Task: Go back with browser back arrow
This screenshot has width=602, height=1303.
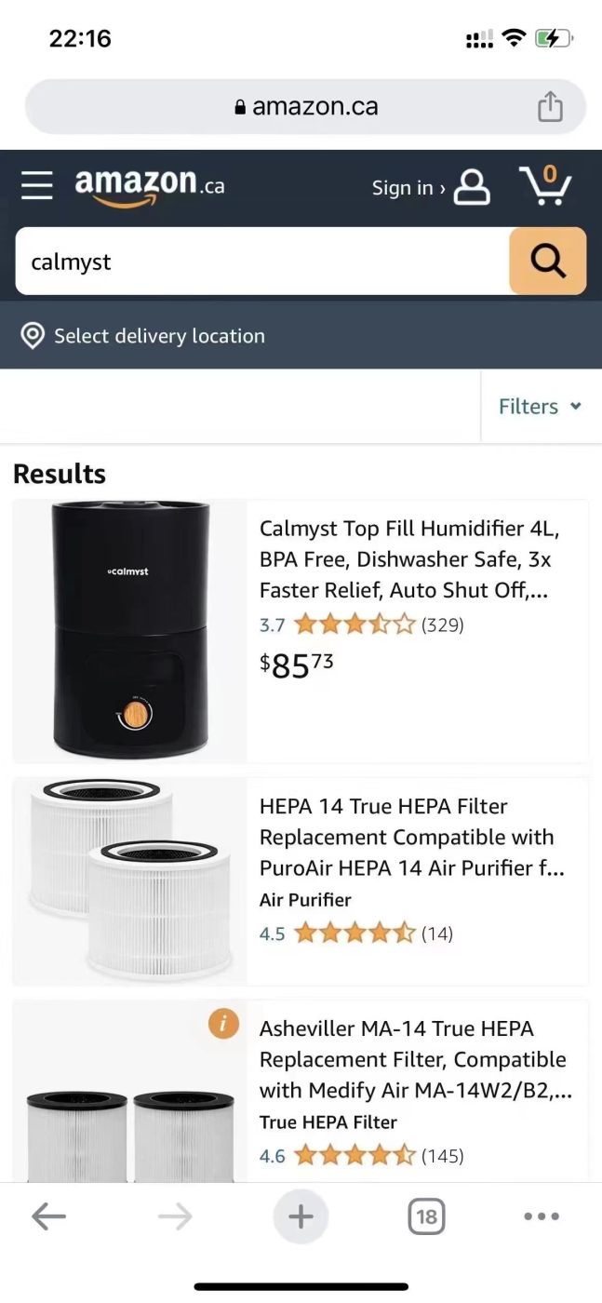Action: [x=48, y=1216]
